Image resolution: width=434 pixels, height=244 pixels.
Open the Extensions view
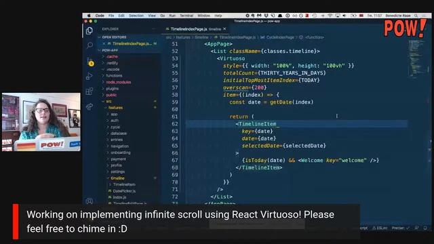tap(89, 91)
